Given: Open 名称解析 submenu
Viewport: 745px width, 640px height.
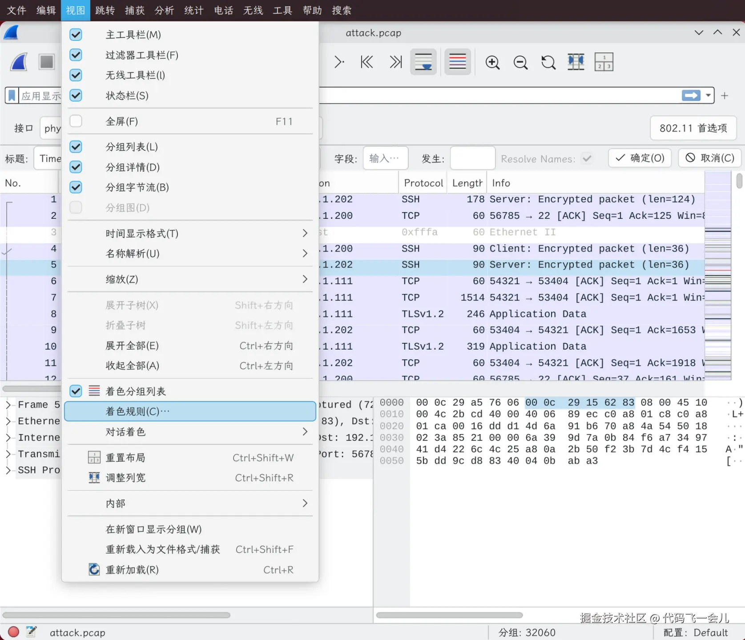Looking at the screenshot, I should (190, 254).
